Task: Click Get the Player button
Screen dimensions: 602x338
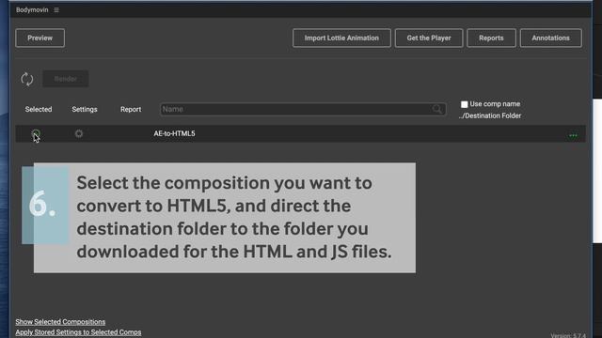Action: (429, 38)
